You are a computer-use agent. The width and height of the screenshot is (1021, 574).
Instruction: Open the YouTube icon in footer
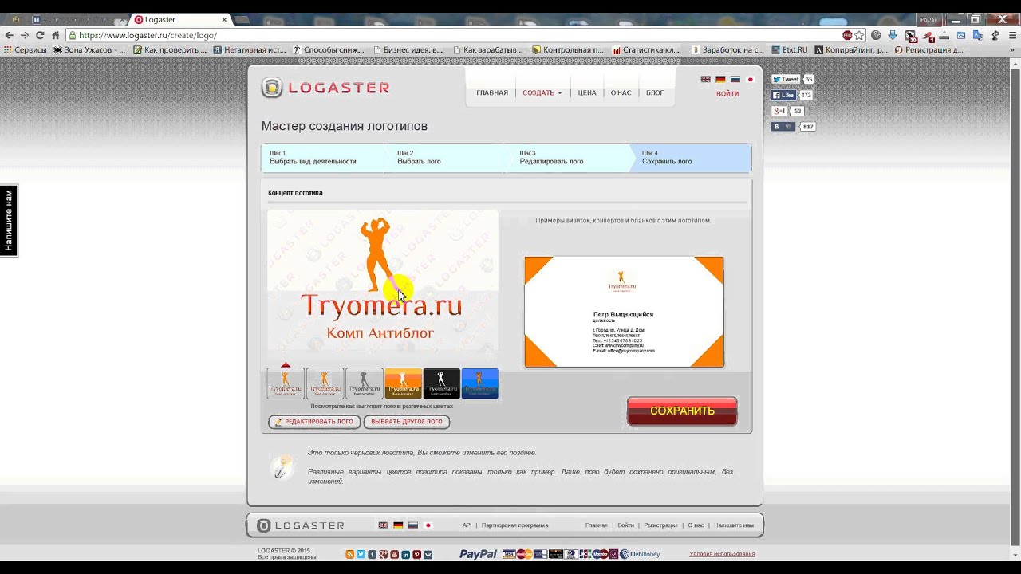[394, 554]
